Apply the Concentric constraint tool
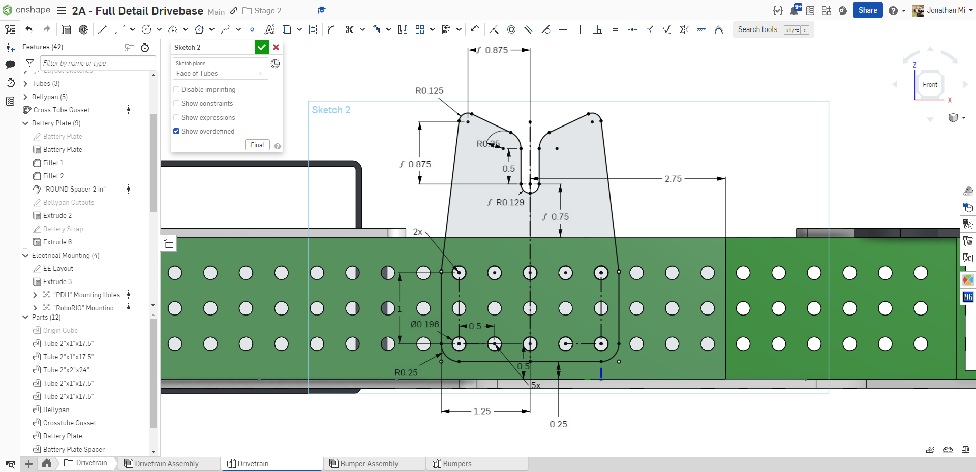 511,29
